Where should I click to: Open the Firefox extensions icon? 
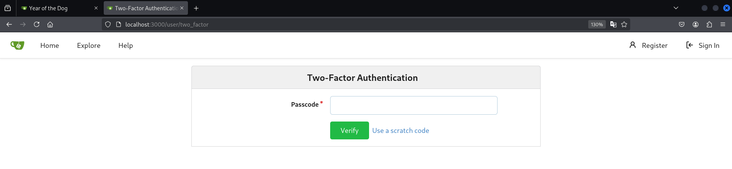click(709, 24)
